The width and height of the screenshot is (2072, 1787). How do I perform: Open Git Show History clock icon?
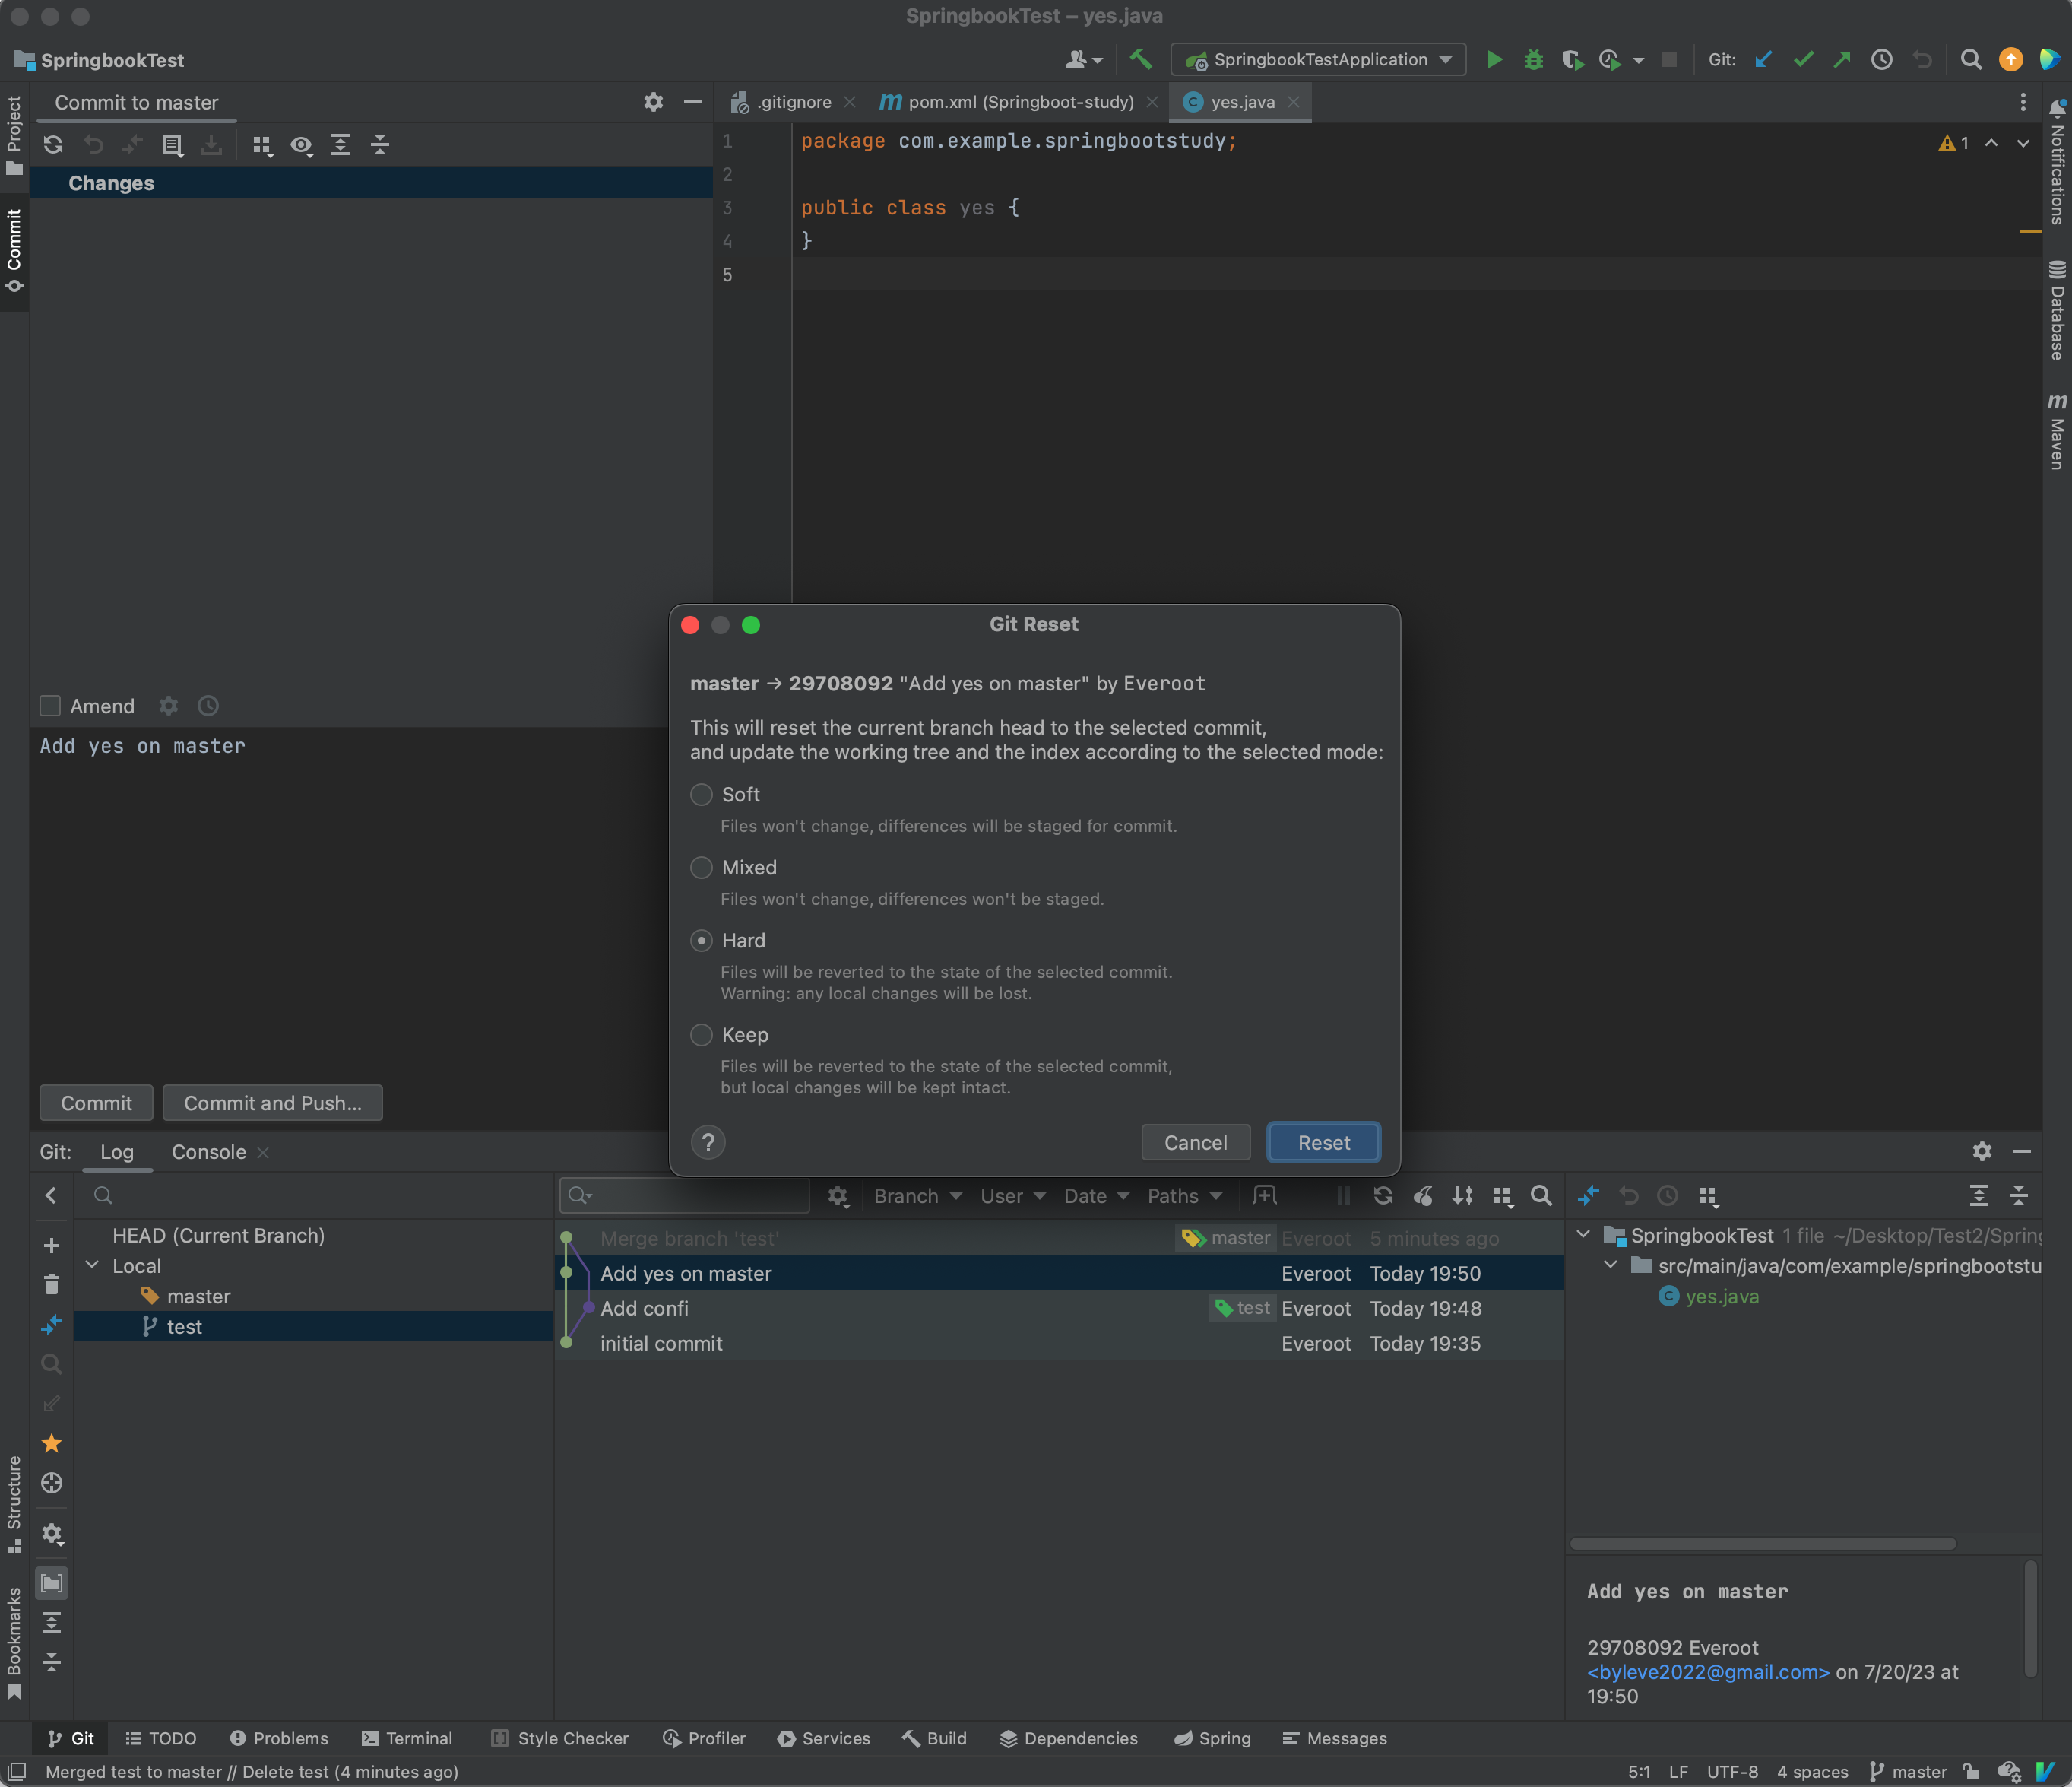click(1882, 60)
